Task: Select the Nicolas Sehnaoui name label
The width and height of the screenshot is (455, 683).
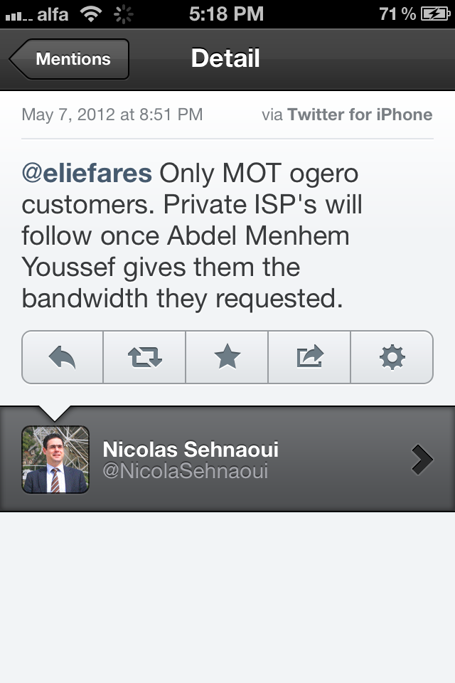Action: click(x=191, y=449)
